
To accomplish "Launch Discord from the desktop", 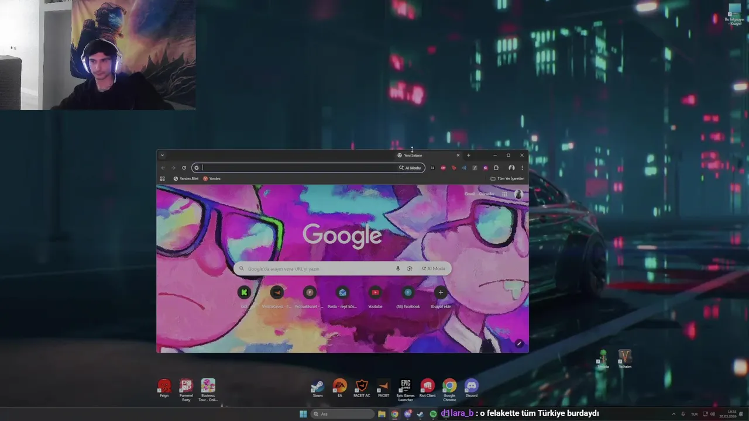I will 472,388.
